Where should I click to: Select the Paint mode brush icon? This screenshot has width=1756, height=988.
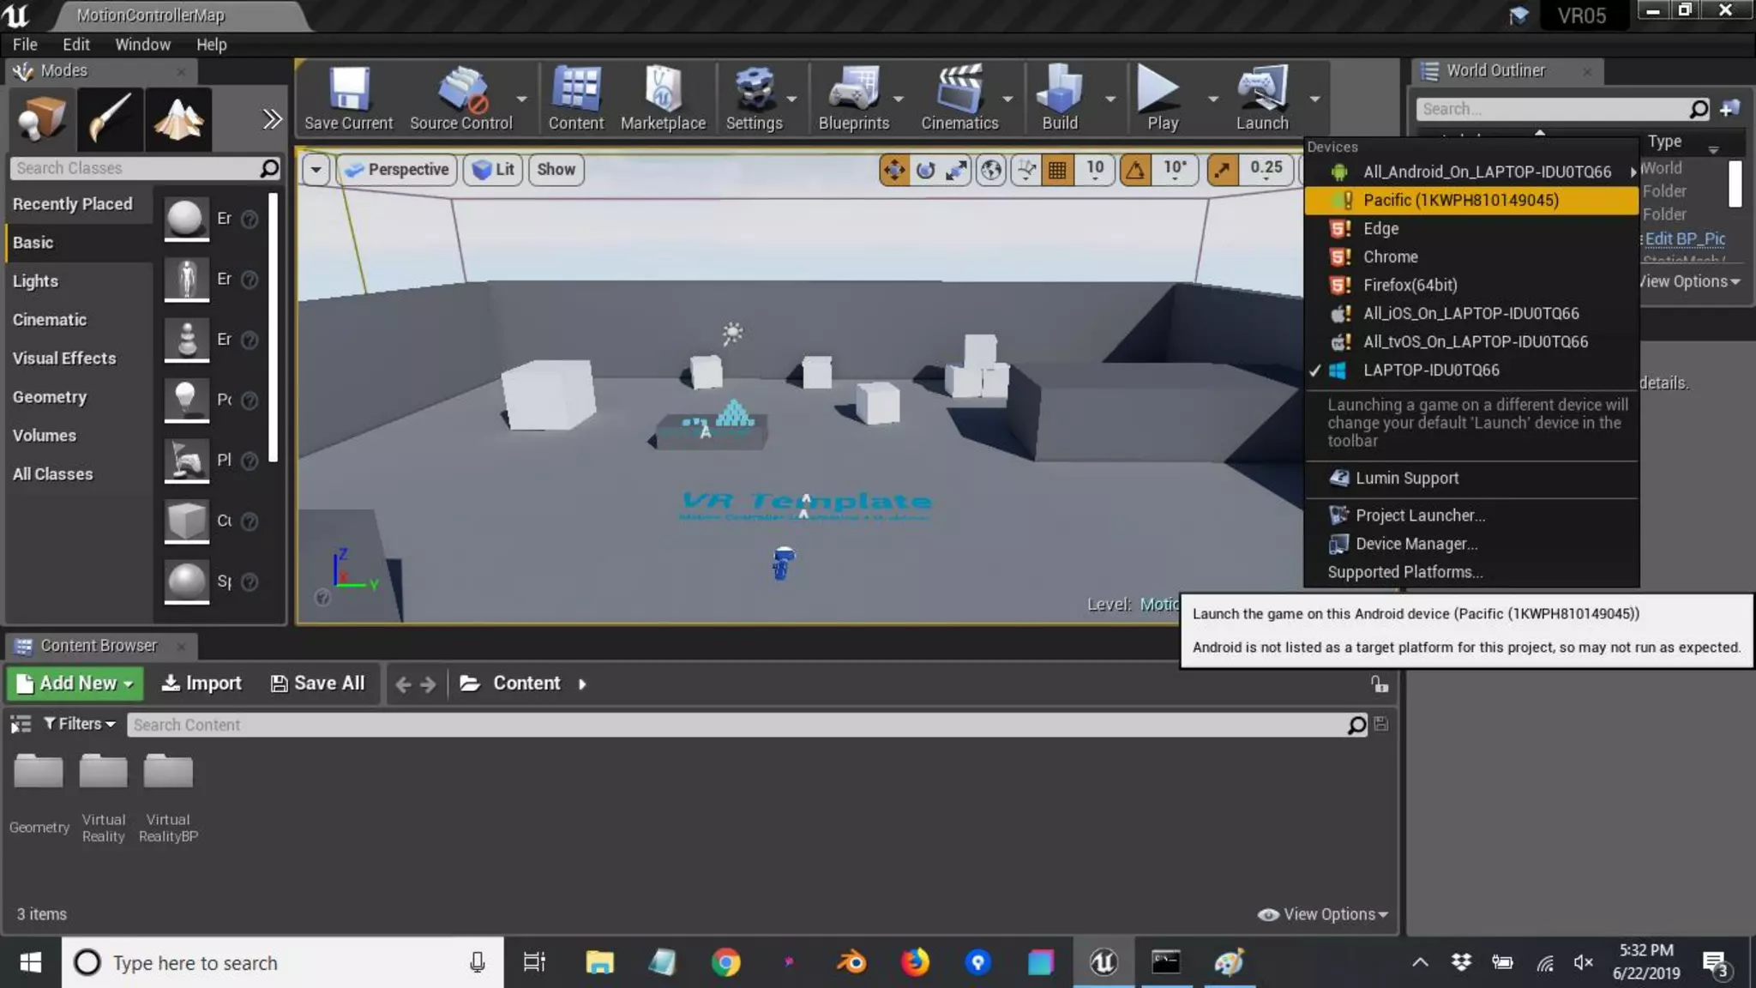click(109, 118)
